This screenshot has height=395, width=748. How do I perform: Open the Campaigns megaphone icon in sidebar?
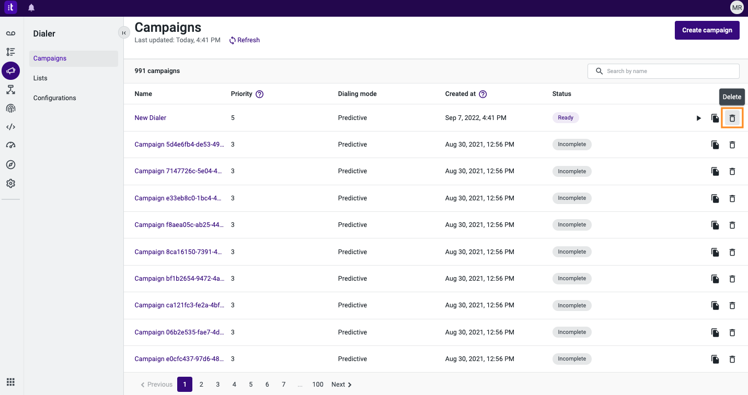11,70
